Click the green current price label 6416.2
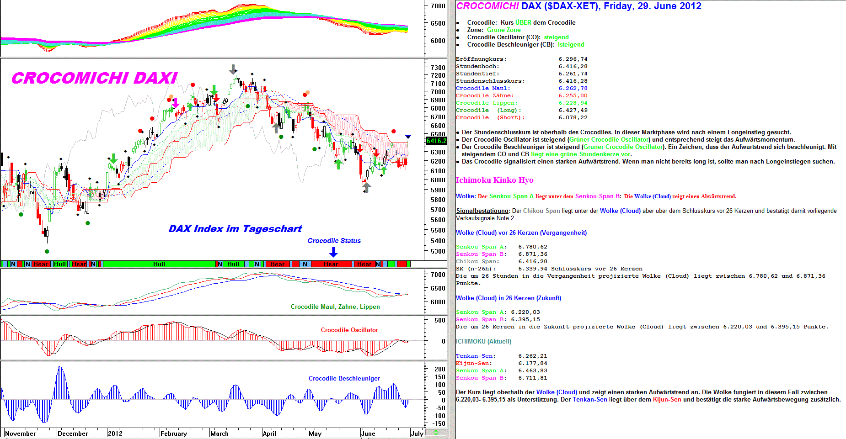 pos(436,141)
